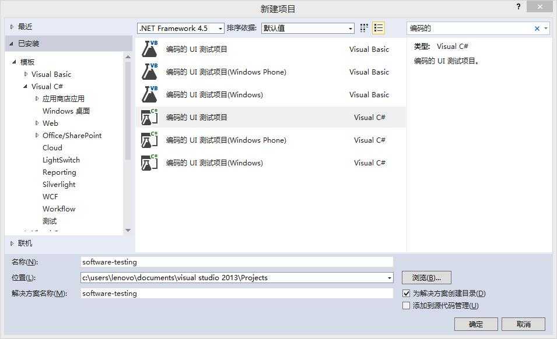Select C# 编码的 UI 测试项目(Windows) icon
The image size is (557, 339).
(x=149, y=163)
